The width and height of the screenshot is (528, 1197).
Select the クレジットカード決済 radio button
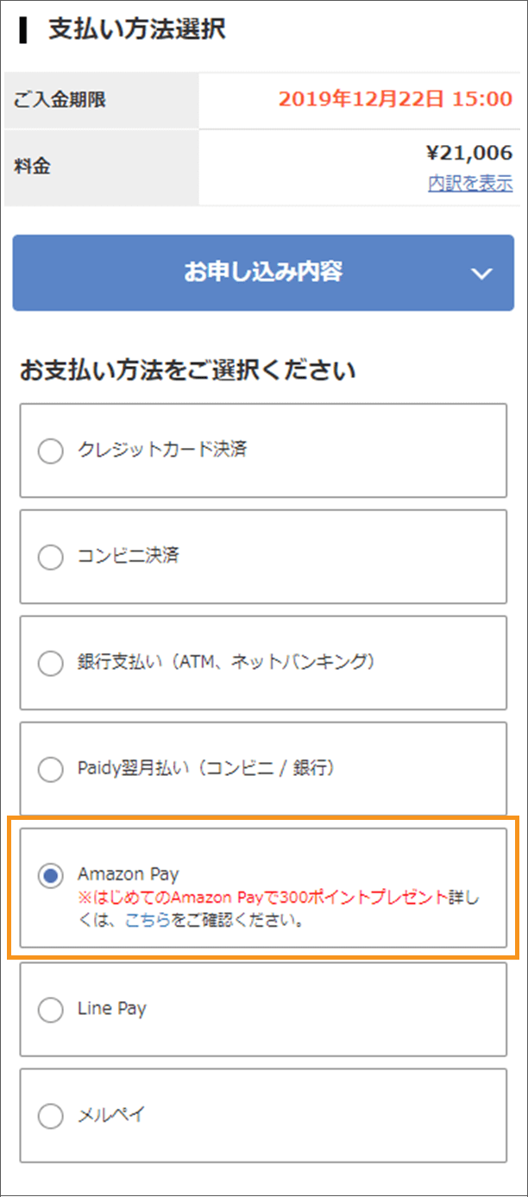[51, 450]
